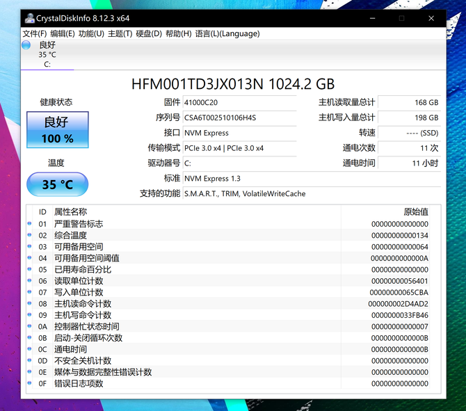Click the raw value 0000000065CBA
Screen dimensions: 466x411
[x=399, y=292]
